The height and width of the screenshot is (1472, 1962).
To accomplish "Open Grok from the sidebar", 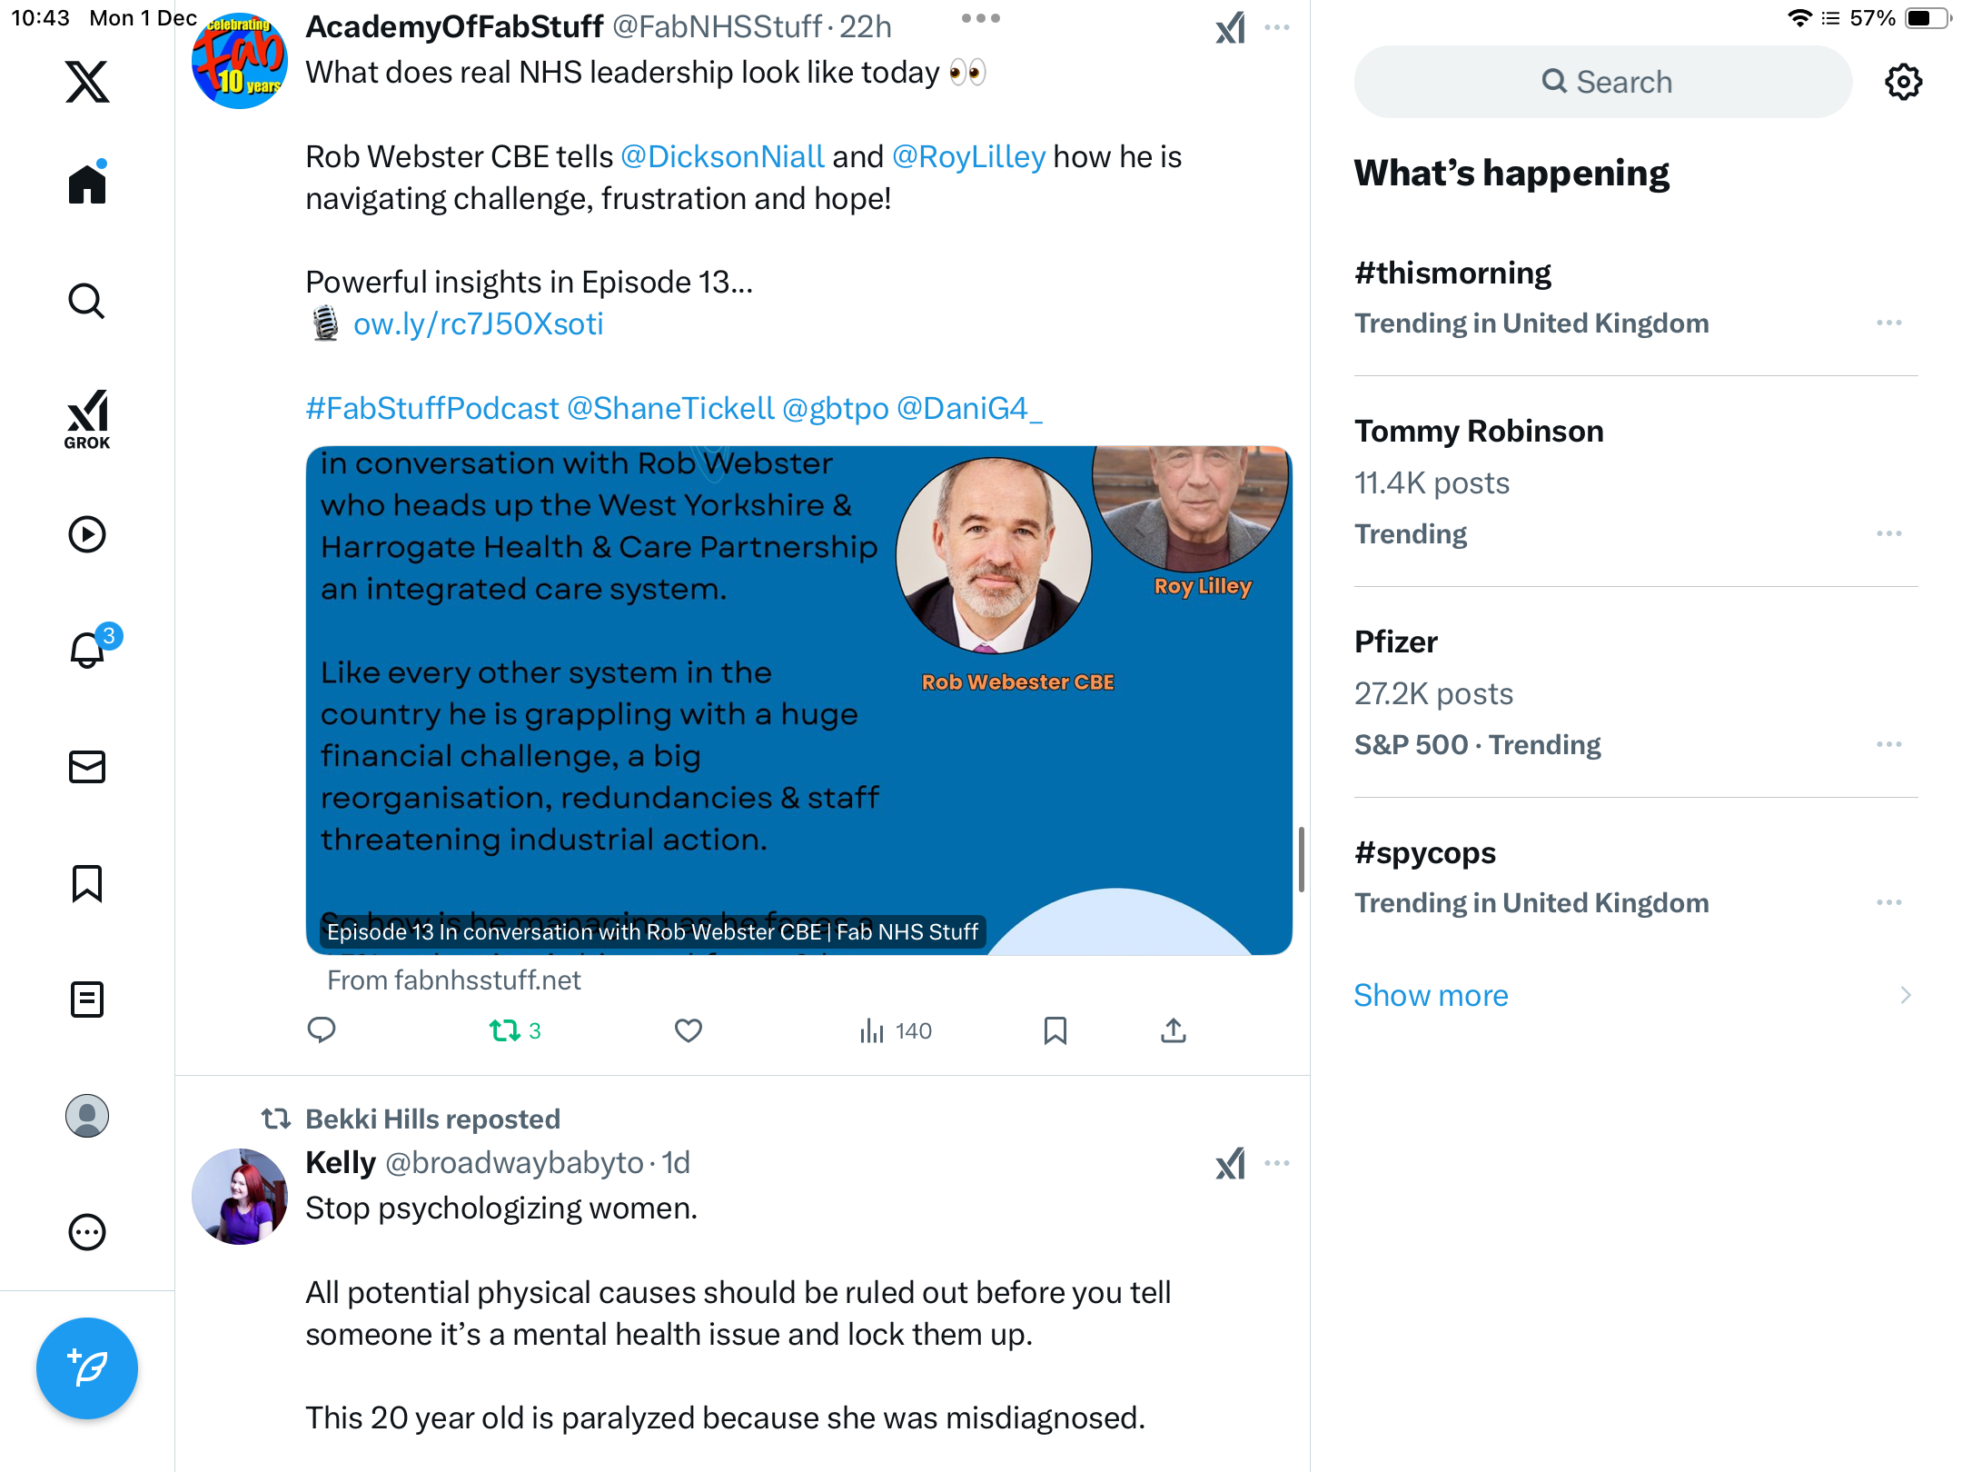I will [x=87, y=419].
